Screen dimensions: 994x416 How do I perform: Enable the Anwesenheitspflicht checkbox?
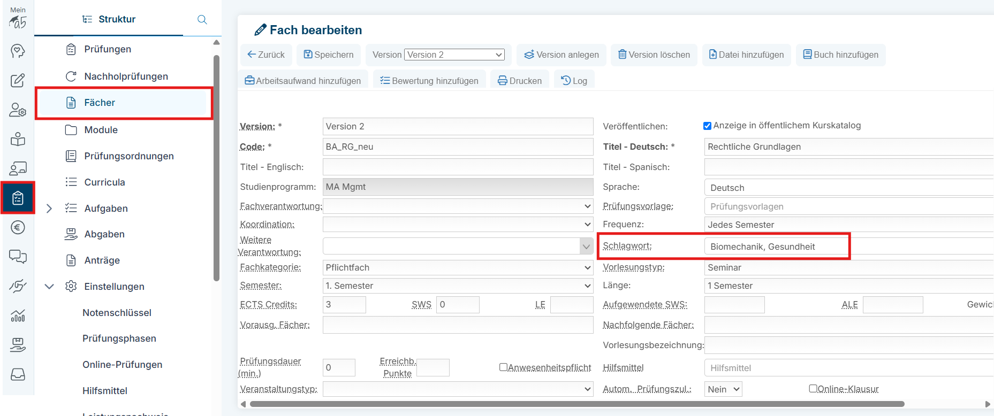[503, 367]
